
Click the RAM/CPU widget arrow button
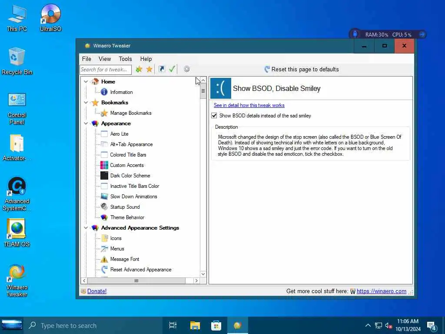point(422,34)
